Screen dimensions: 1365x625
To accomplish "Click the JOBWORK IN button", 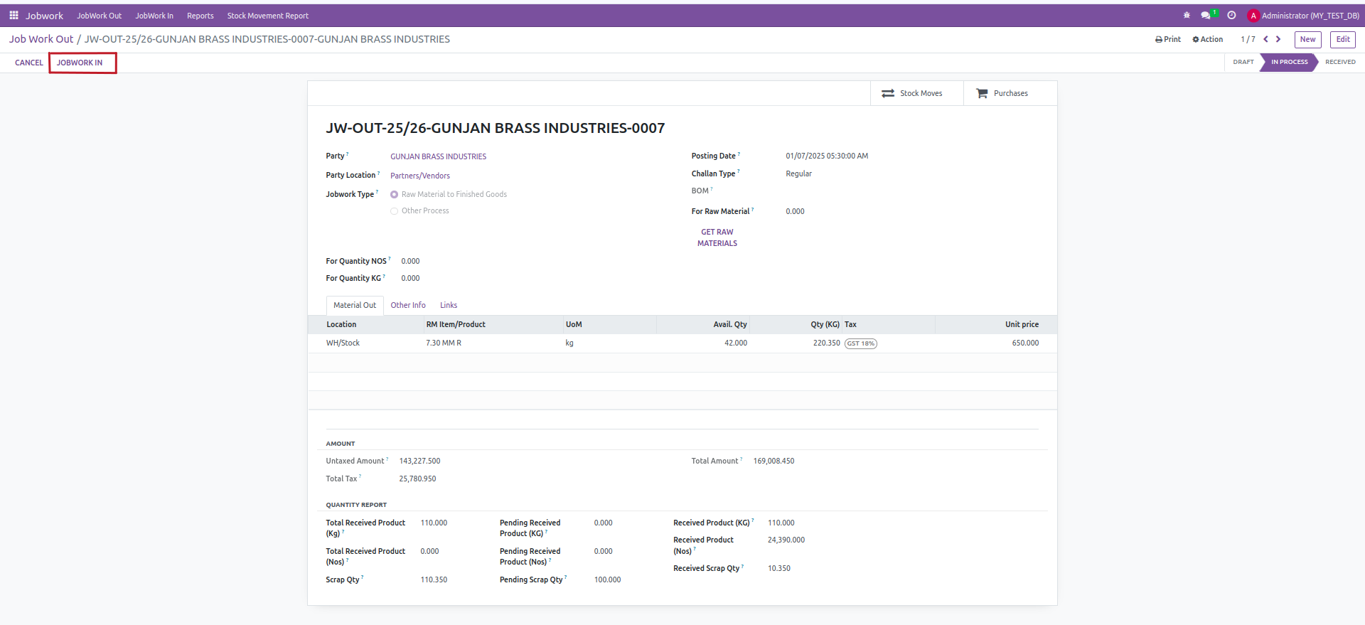I will point(80,63).
